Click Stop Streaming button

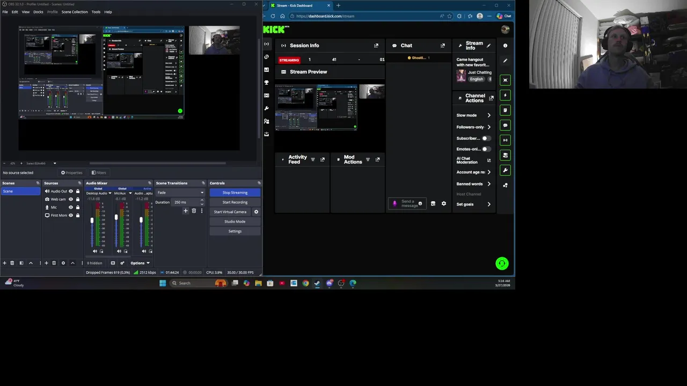click(x=235, y=192)
